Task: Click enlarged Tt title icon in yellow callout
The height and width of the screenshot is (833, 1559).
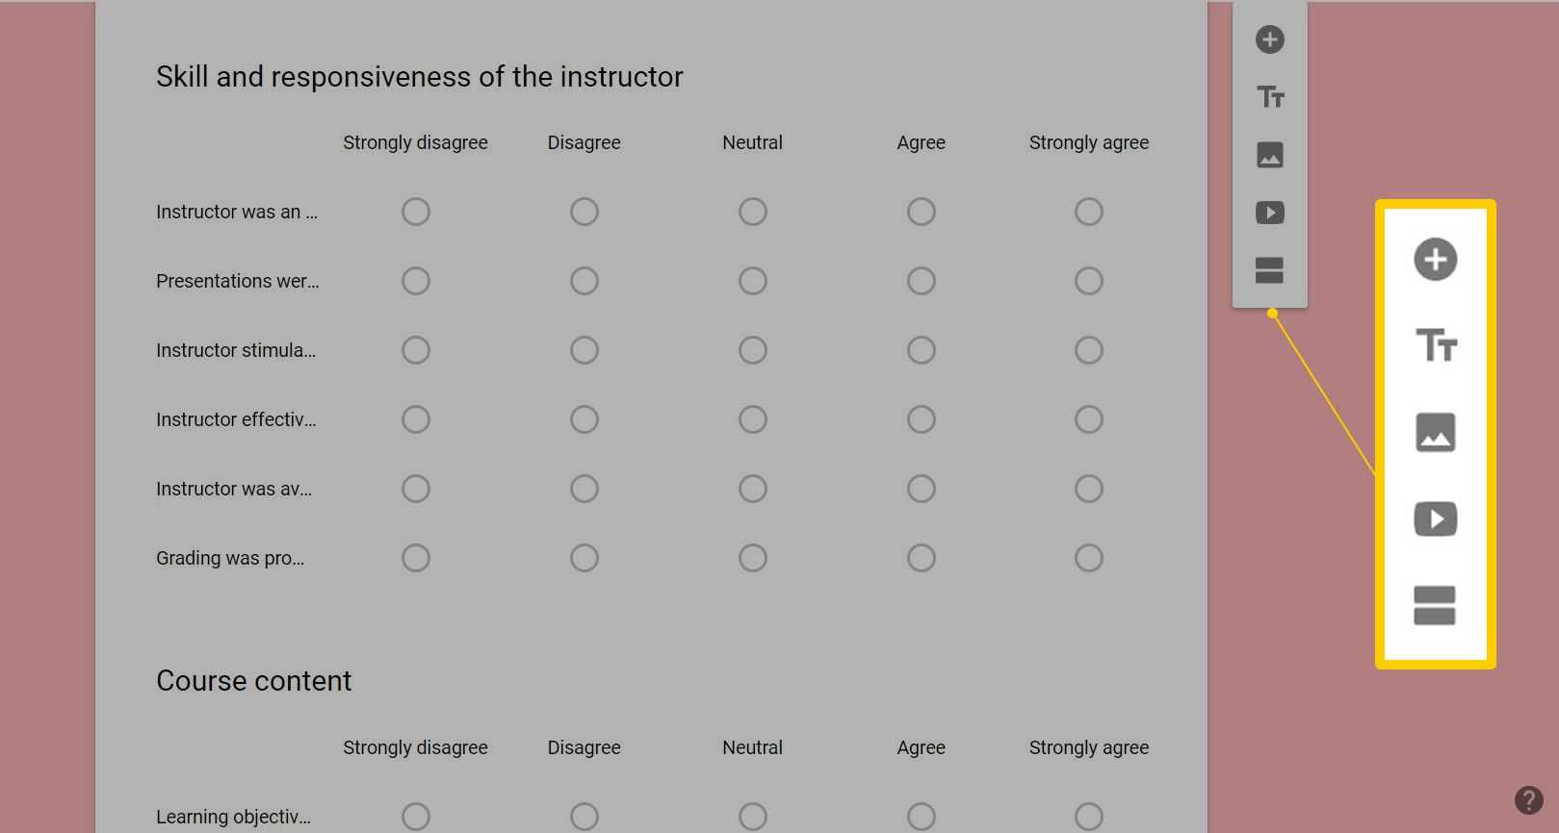Action: click(1435, 345)
